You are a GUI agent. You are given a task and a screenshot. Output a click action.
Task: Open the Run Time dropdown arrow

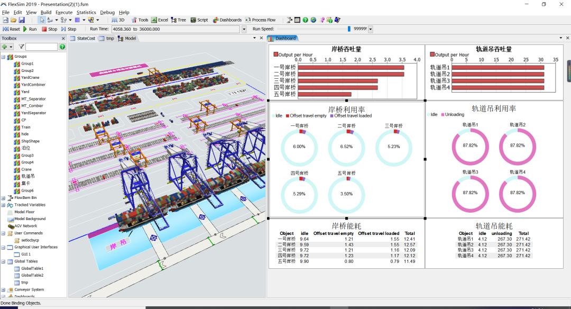pos(244,29)
